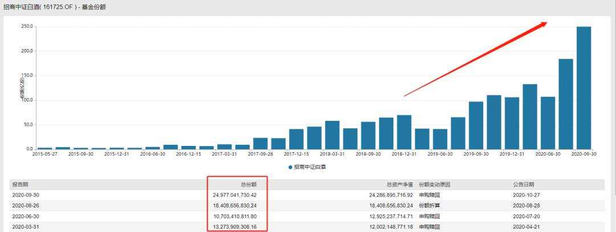616x232 pixels.
Task: Click announcement date 2020-08-28
Action: click(x=526, y=206)
